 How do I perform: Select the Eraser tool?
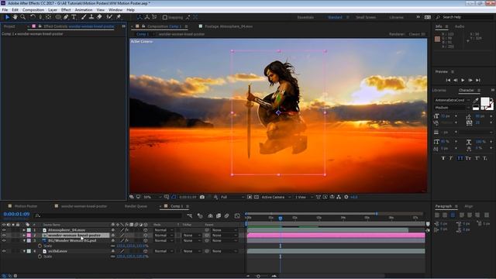pyautogui.click(x=99, y=17)
